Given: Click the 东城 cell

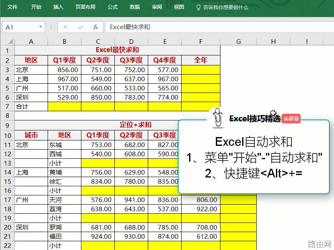Looking at the screenshot, I should 65,145.
